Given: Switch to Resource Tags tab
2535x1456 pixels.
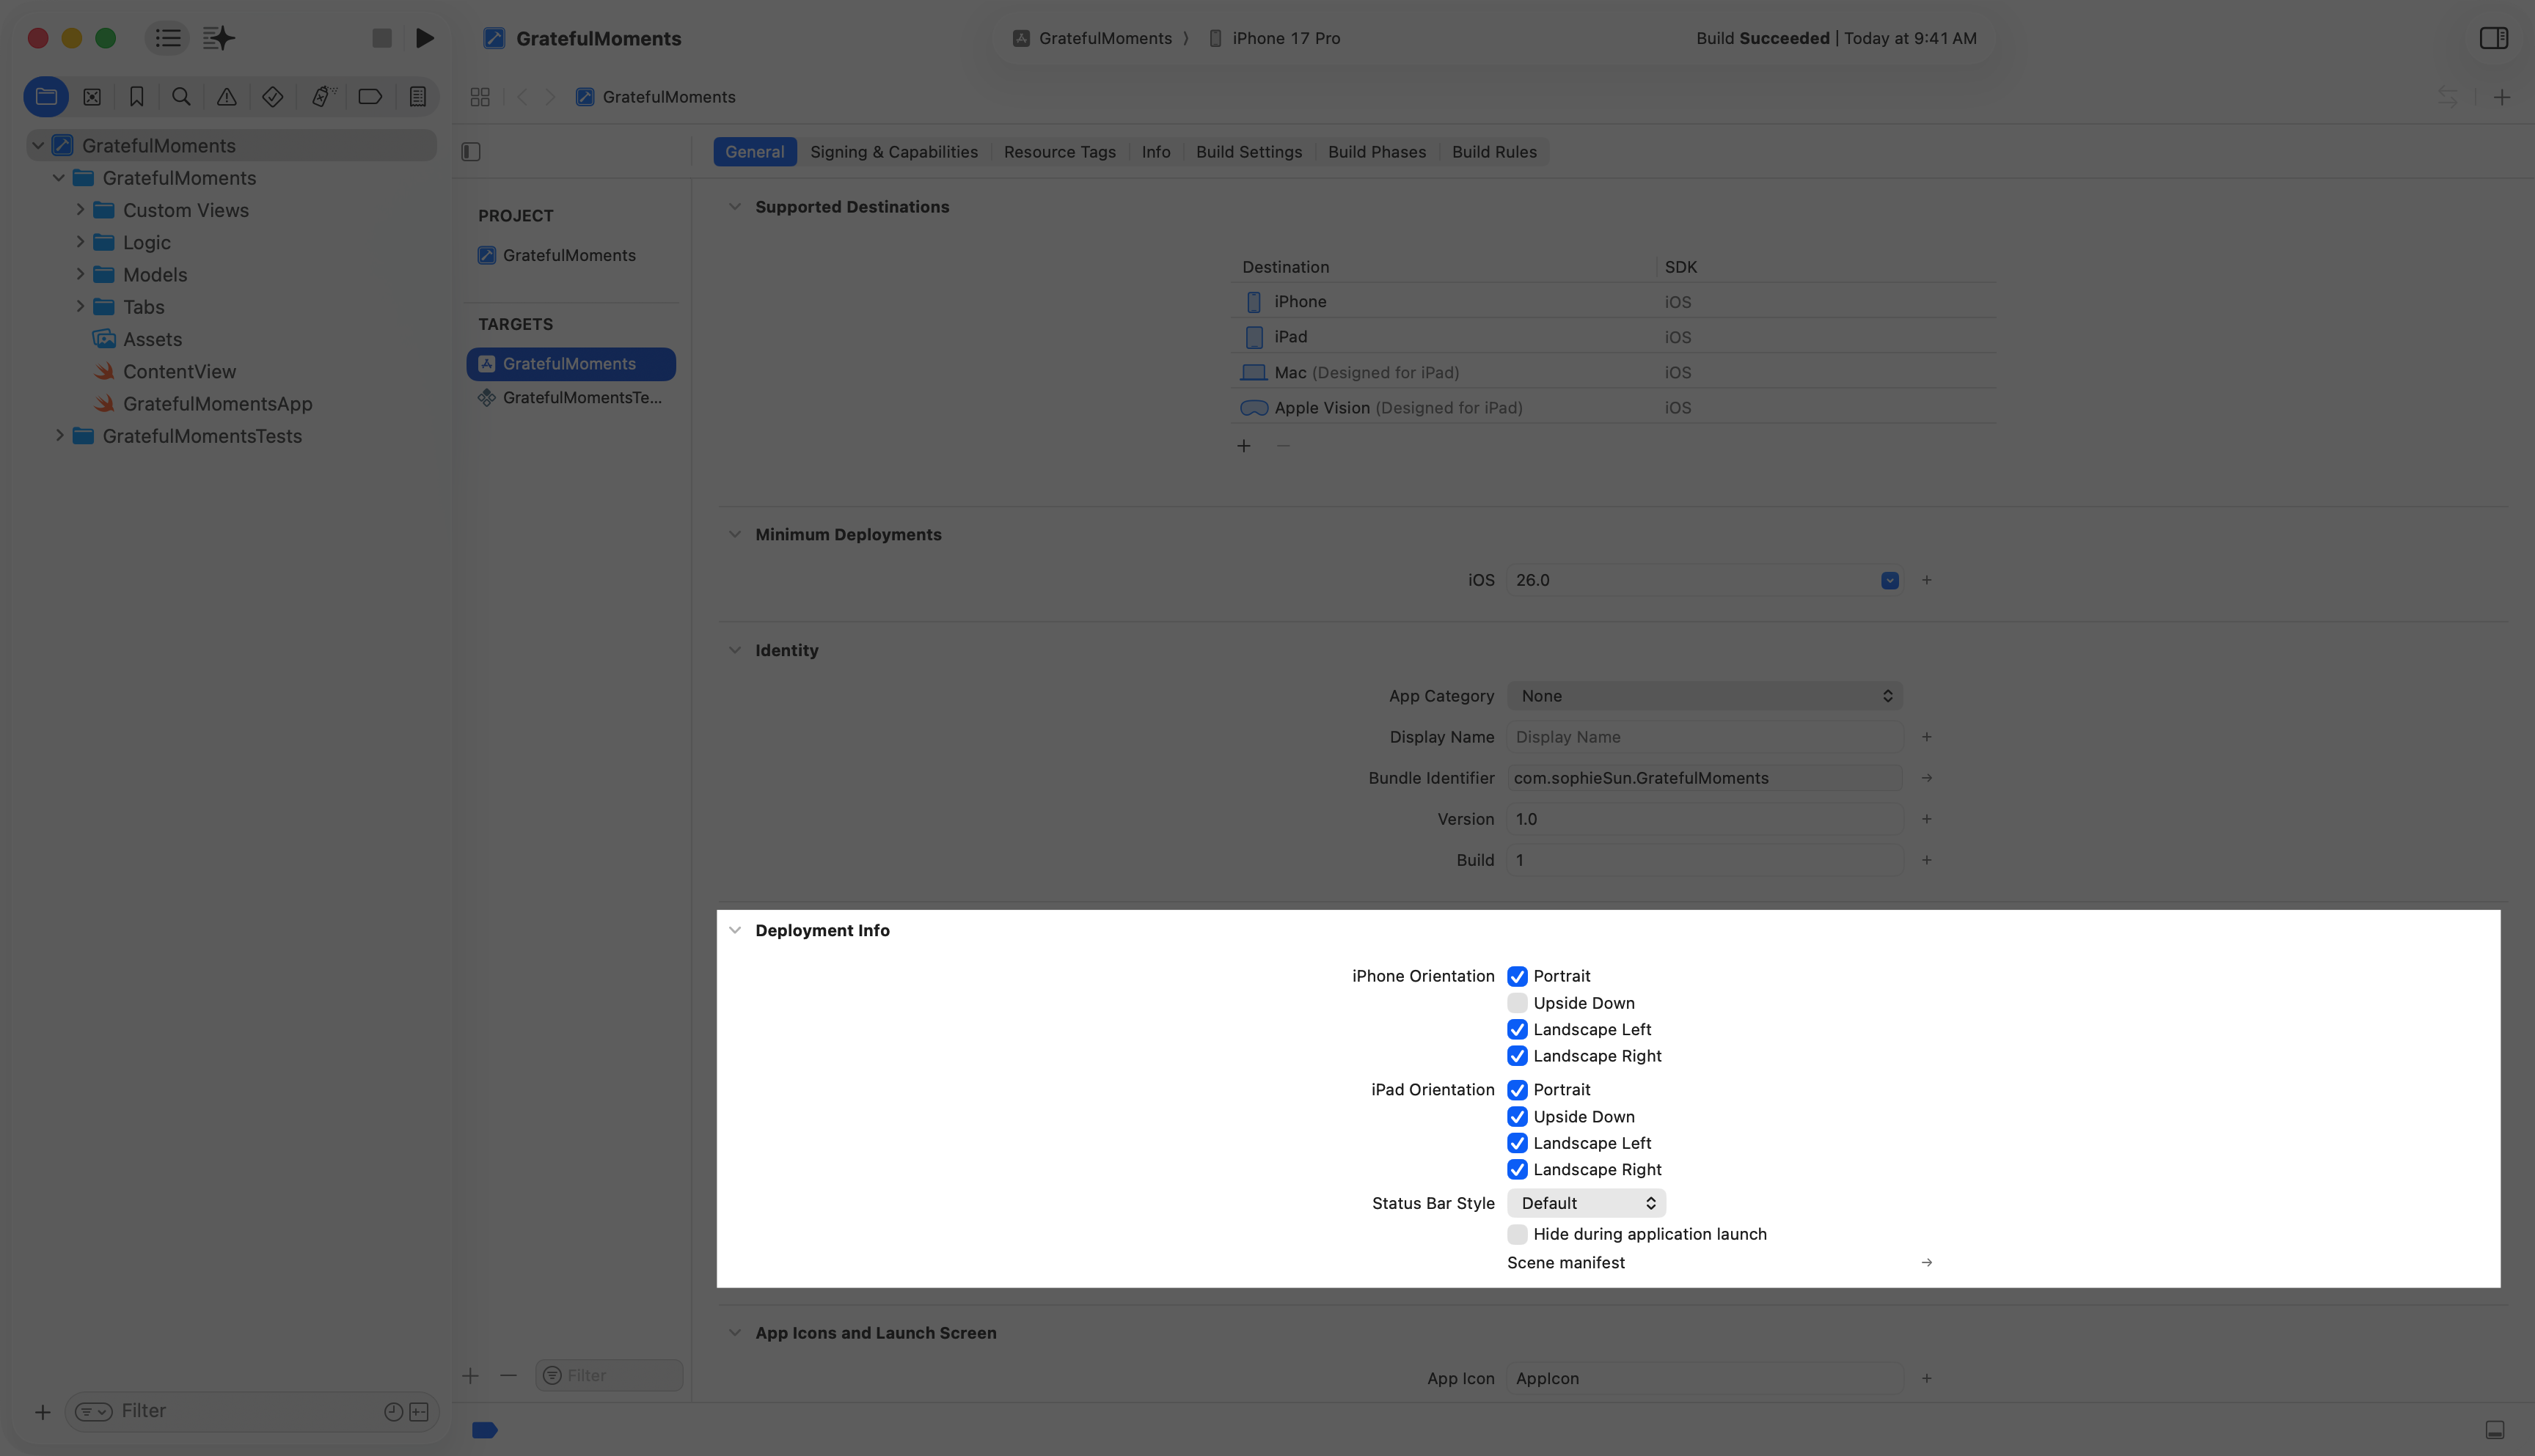Looking at the screenshot, I should [1059, 152].
